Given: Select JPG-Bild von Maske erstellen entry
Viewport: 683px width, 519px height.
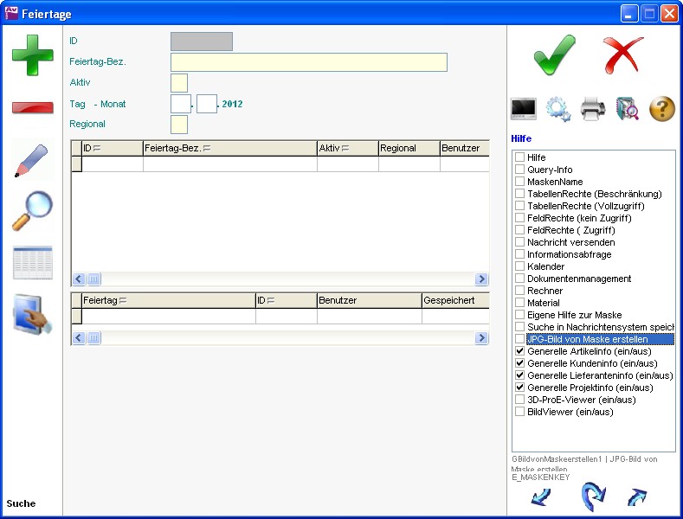Looking at the screenshot, I should (587, 340).
